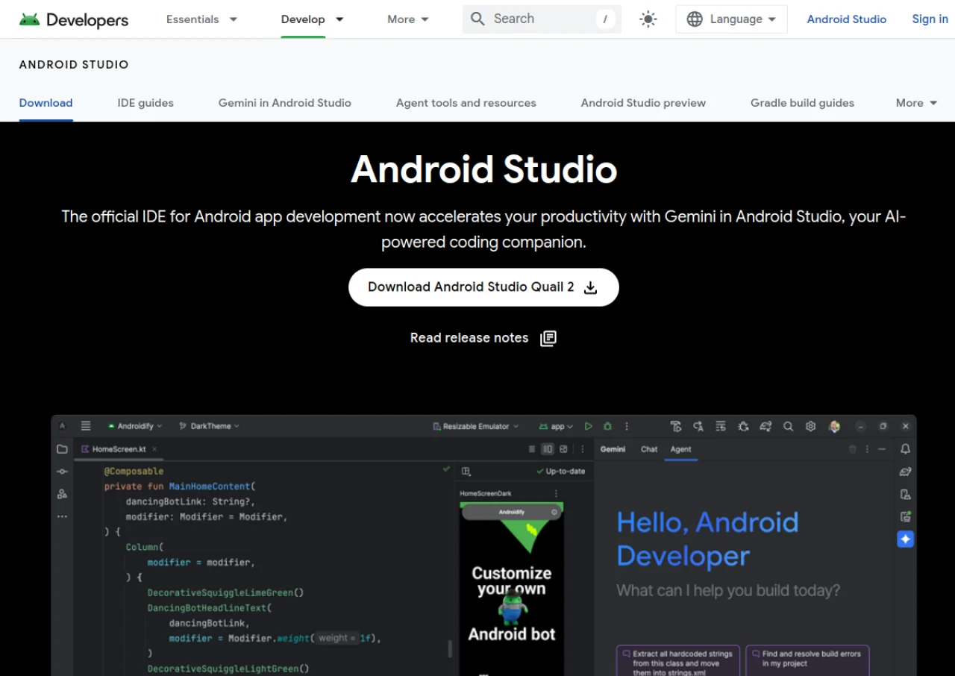955x676 pixels.
Task: Click the preview layout icon left of Up-to-date
Action: [466, 471]
